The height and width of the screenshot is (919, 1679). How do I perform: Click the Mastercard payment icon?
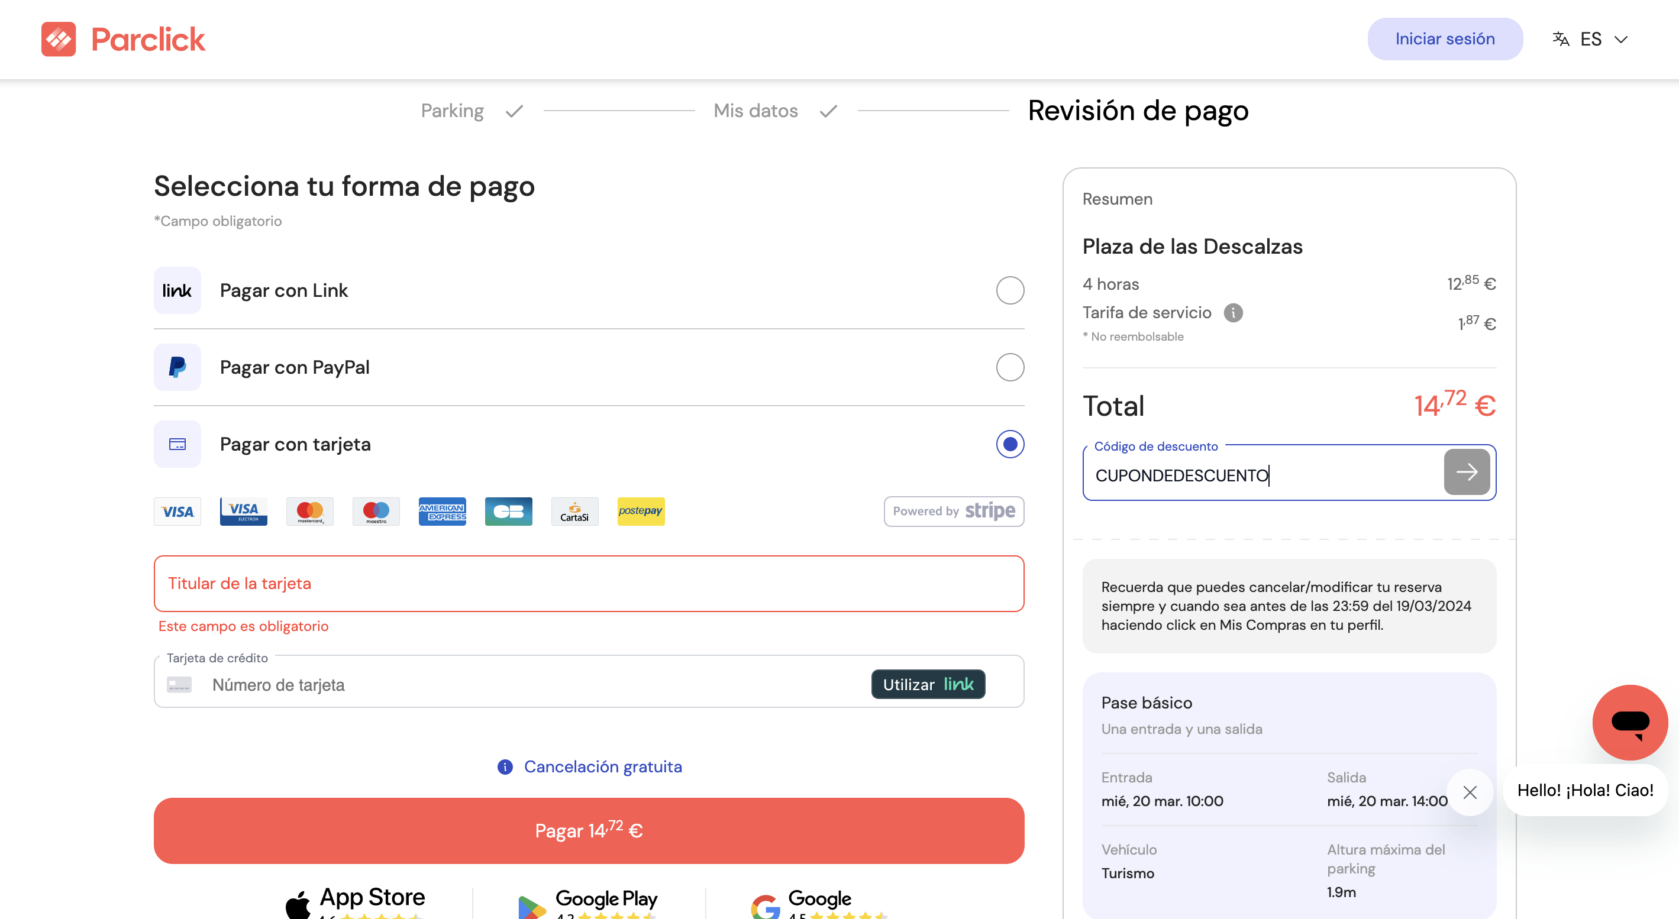tap(309, 512)
